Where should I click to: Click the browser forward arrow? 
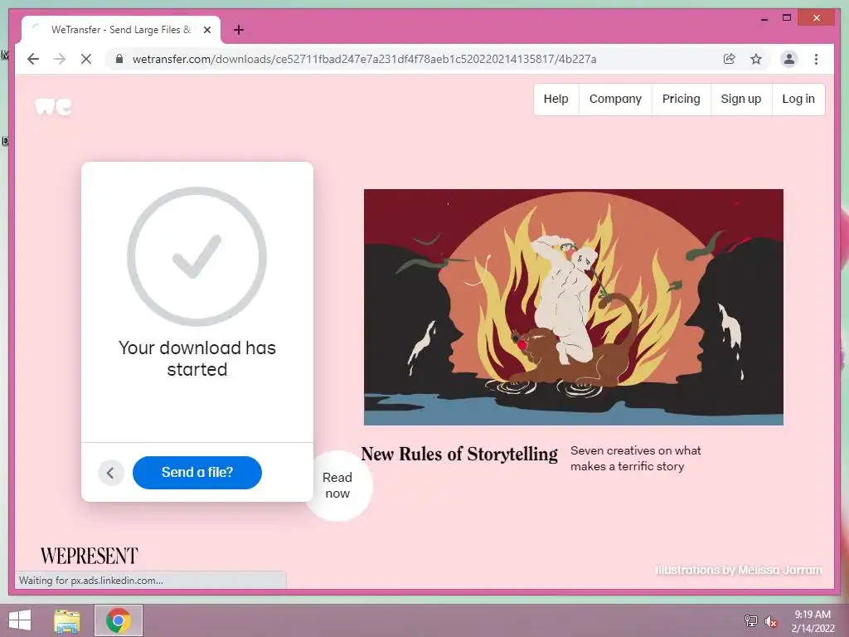(x=60, y=59)
